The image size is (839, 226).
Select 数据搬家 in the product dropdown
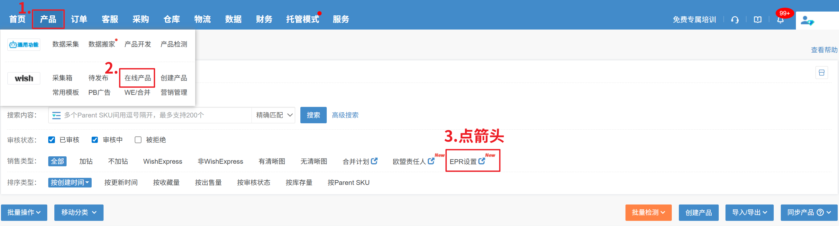coord(102,44)
